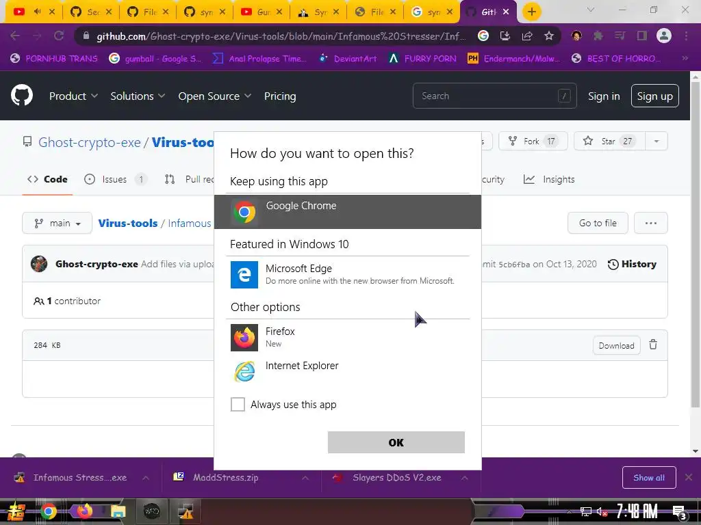Image resolution: width=701 pixels, height=525 pixels.
Task: Fork the repository using the Fork button
Action: pyautogui.click(x=533, y=141)
